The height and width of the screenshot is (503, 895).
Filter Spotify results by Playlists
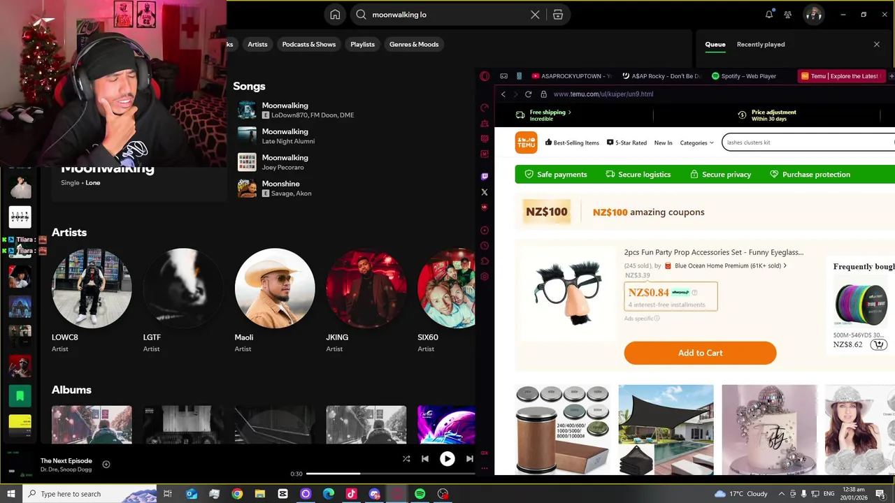point(362,44)
